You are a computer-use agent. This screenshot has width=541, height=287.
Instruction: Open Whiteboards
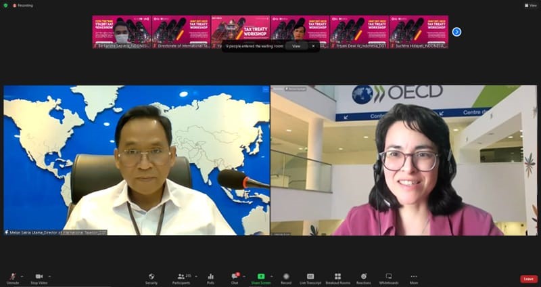[x=389, y=278]
